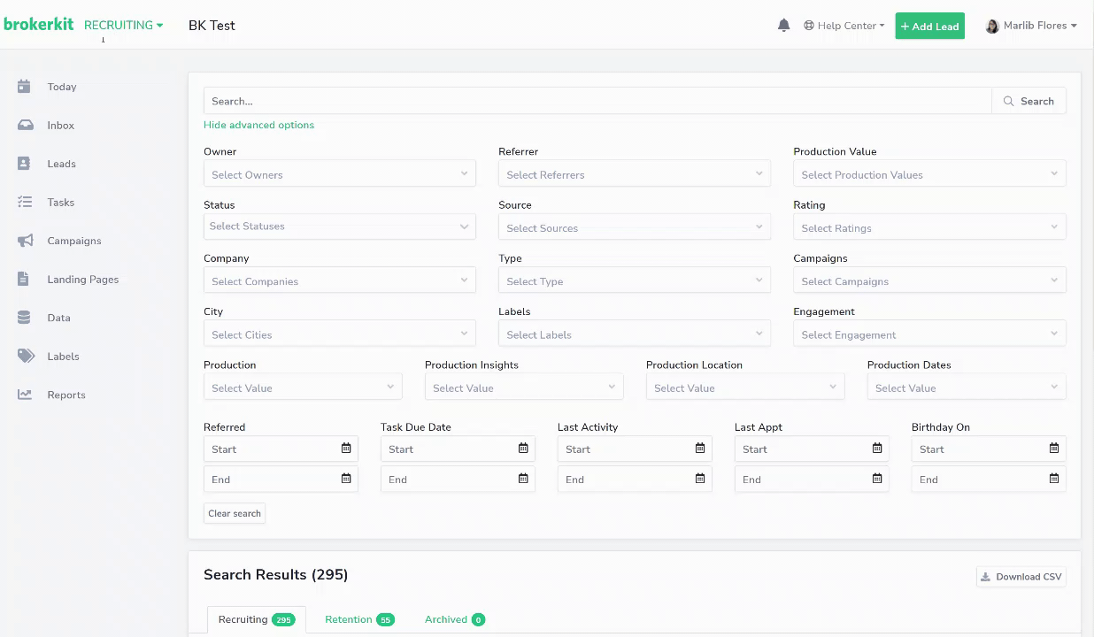This screenshot has height=637, width=1094.
Task: Open calendar picker for Referred Start date
Action: [346, 449]
